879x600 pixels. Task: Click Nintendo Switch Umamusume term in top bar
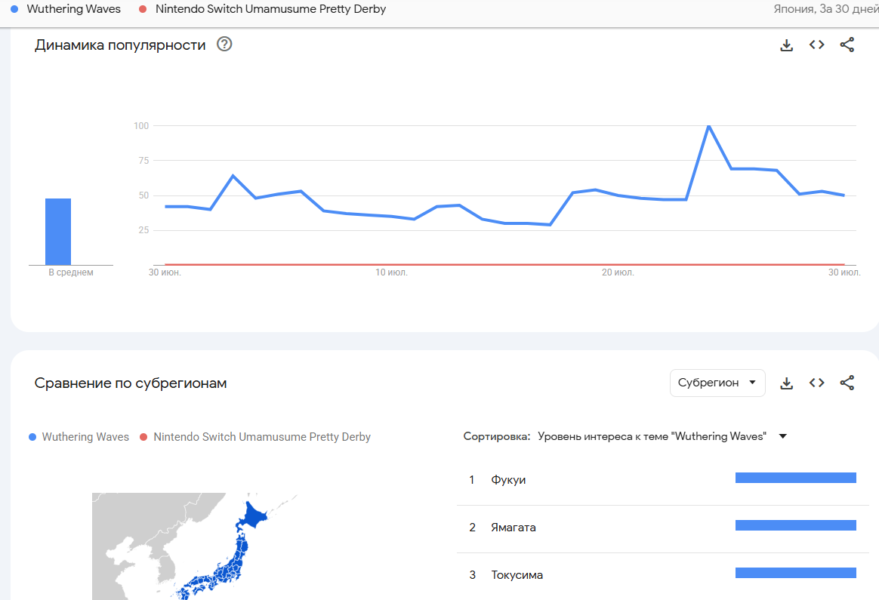[x=270, y=10]
